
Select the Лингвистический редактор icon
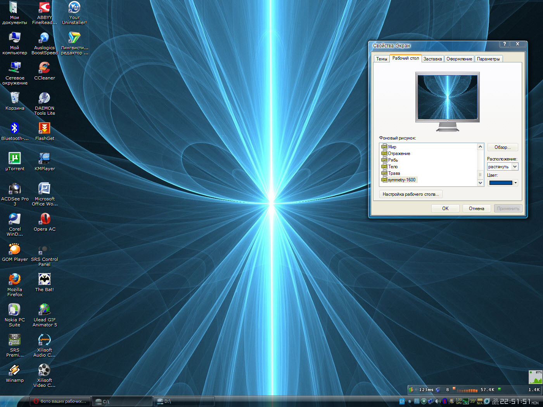pyautogui.click(x=74, y=43)
